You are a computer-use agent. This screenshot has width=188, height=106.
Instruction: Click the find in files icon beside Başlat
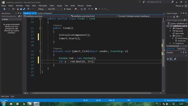click(75, 9)
